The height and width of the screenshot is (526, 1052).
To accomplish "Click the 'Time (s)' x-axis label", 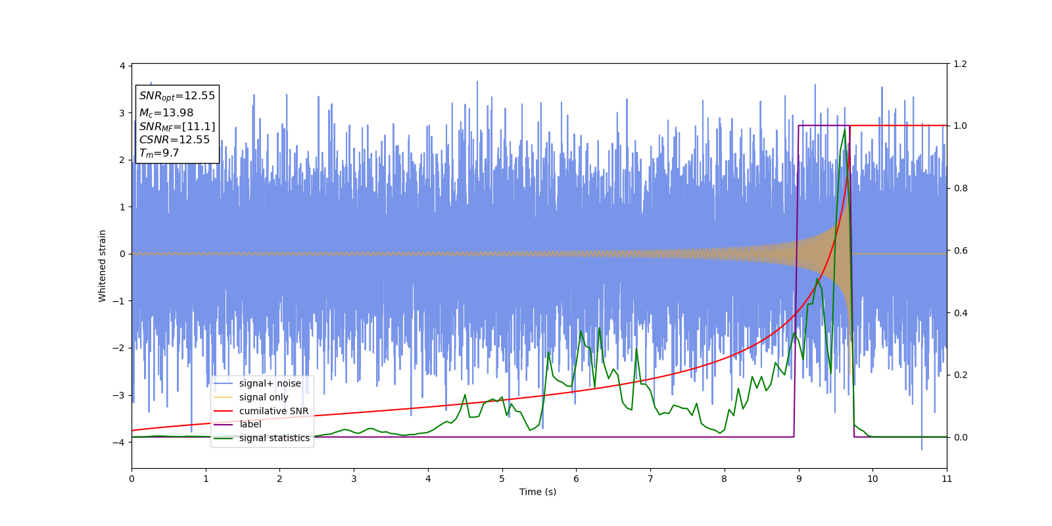I will 538,492.
